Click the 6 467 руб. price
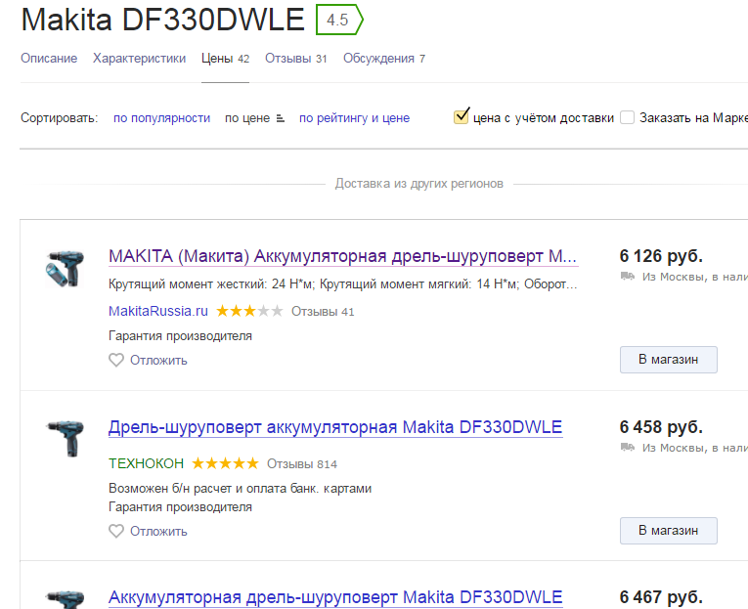748x609 pixels. coord(661,597)
